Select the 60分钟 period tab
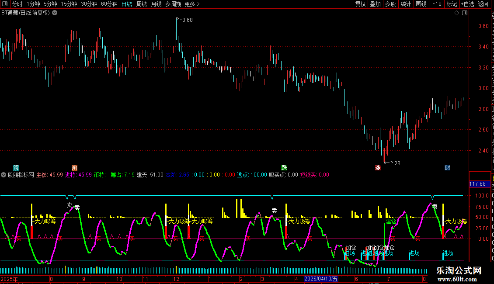The image size is (494, 284). point(109,4)
